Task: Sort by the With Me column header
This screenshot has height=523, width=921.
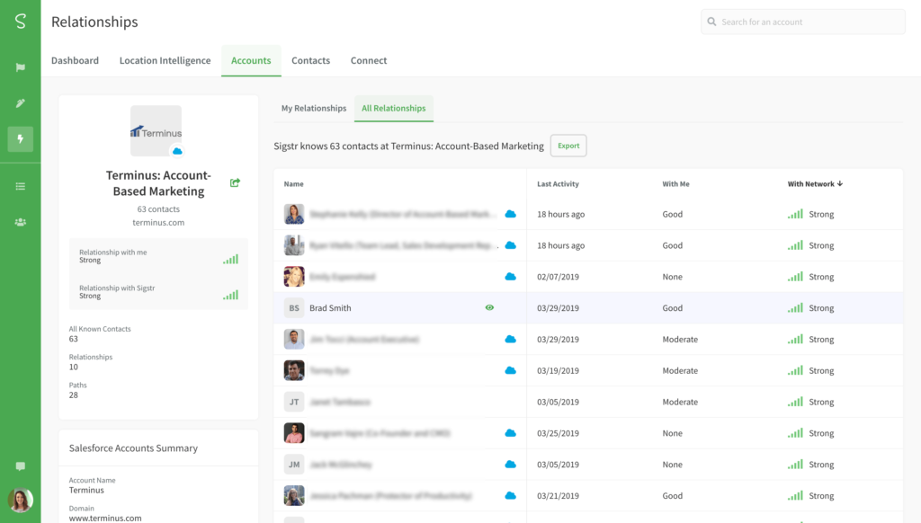Action: click(x=676, y=183)
